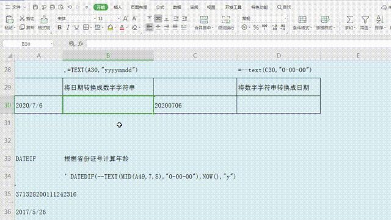Click distributed alignment icon
The image size is (391, 220).
[184, 28]
